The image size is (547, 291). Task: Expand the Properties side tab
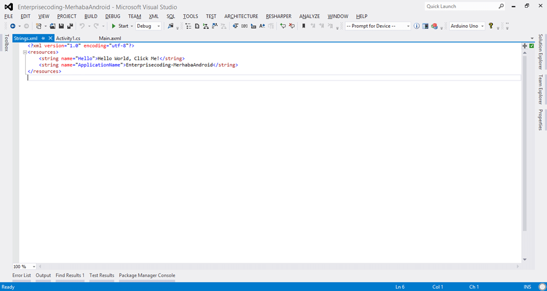click(541, 120)
